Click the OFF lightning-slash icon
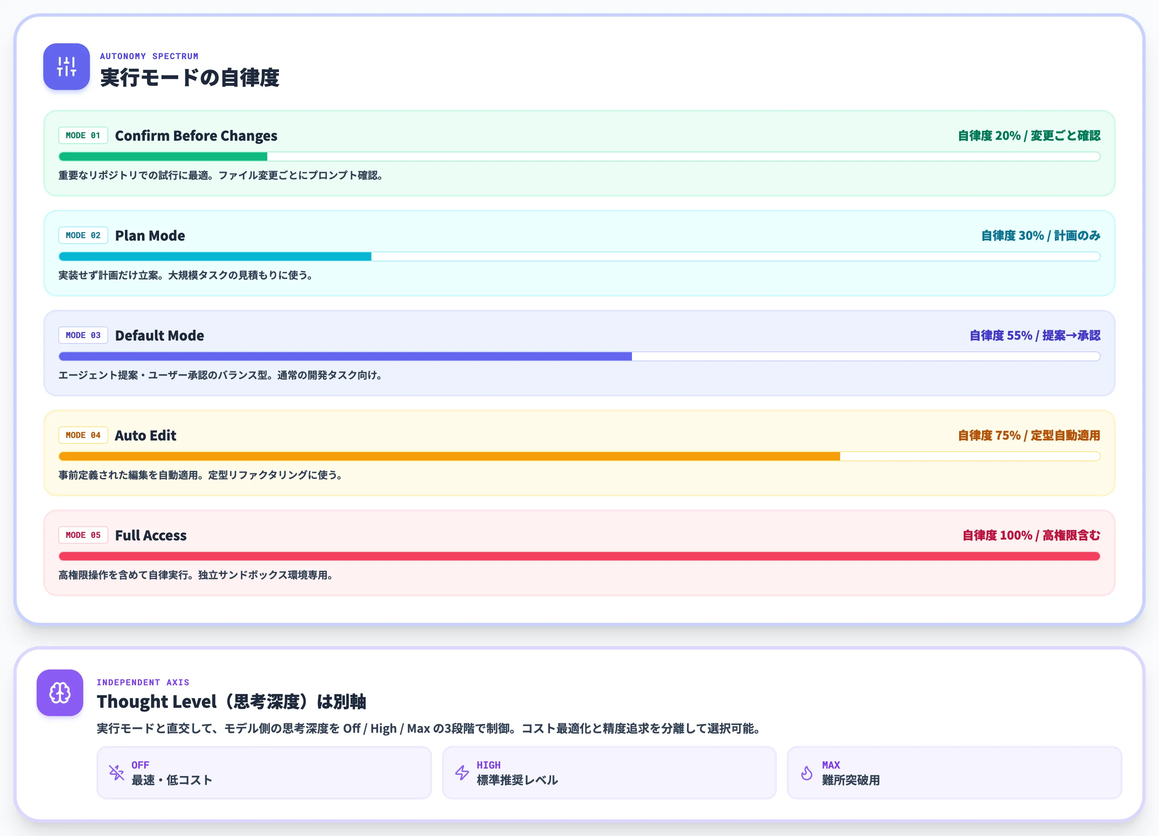The image size is (1159, 836). 117,772
